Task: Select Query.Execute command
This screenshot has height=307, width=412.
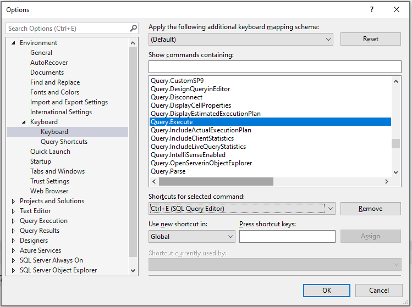Action: [270, 122]
